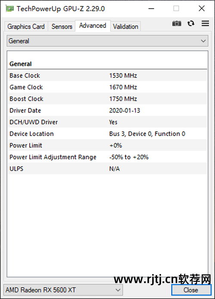This screenshot has height=299, width=215.
Task: Select the Base Clock row
Action: pyautogui.click(x=107, y=76)
